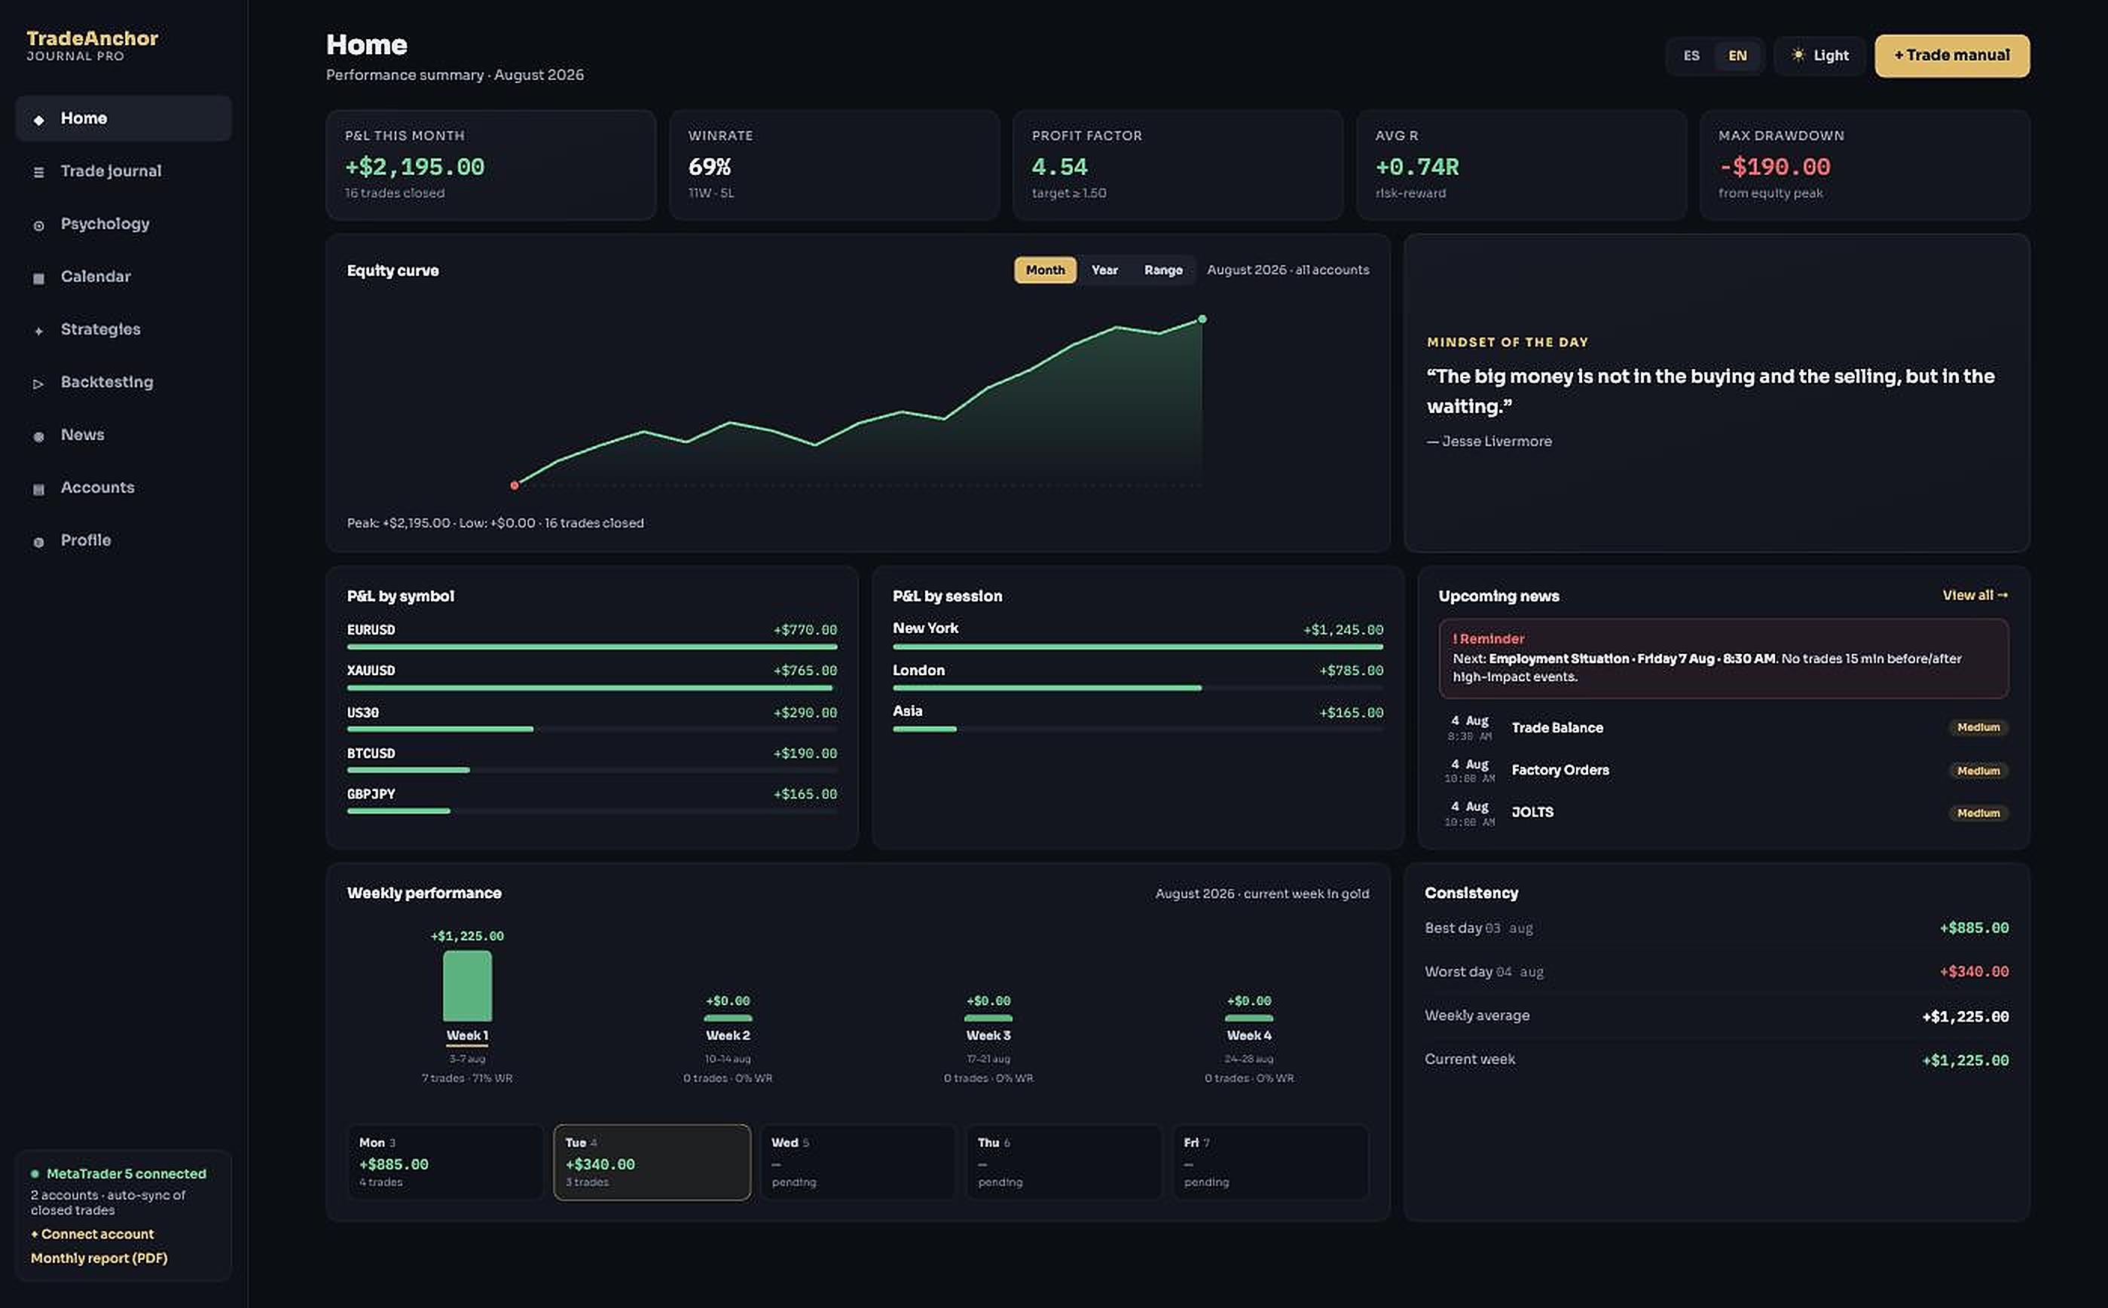Click the green end point on equity curve
The height and width of the screenshot is (1308, 2108).
click(1202, 319)
